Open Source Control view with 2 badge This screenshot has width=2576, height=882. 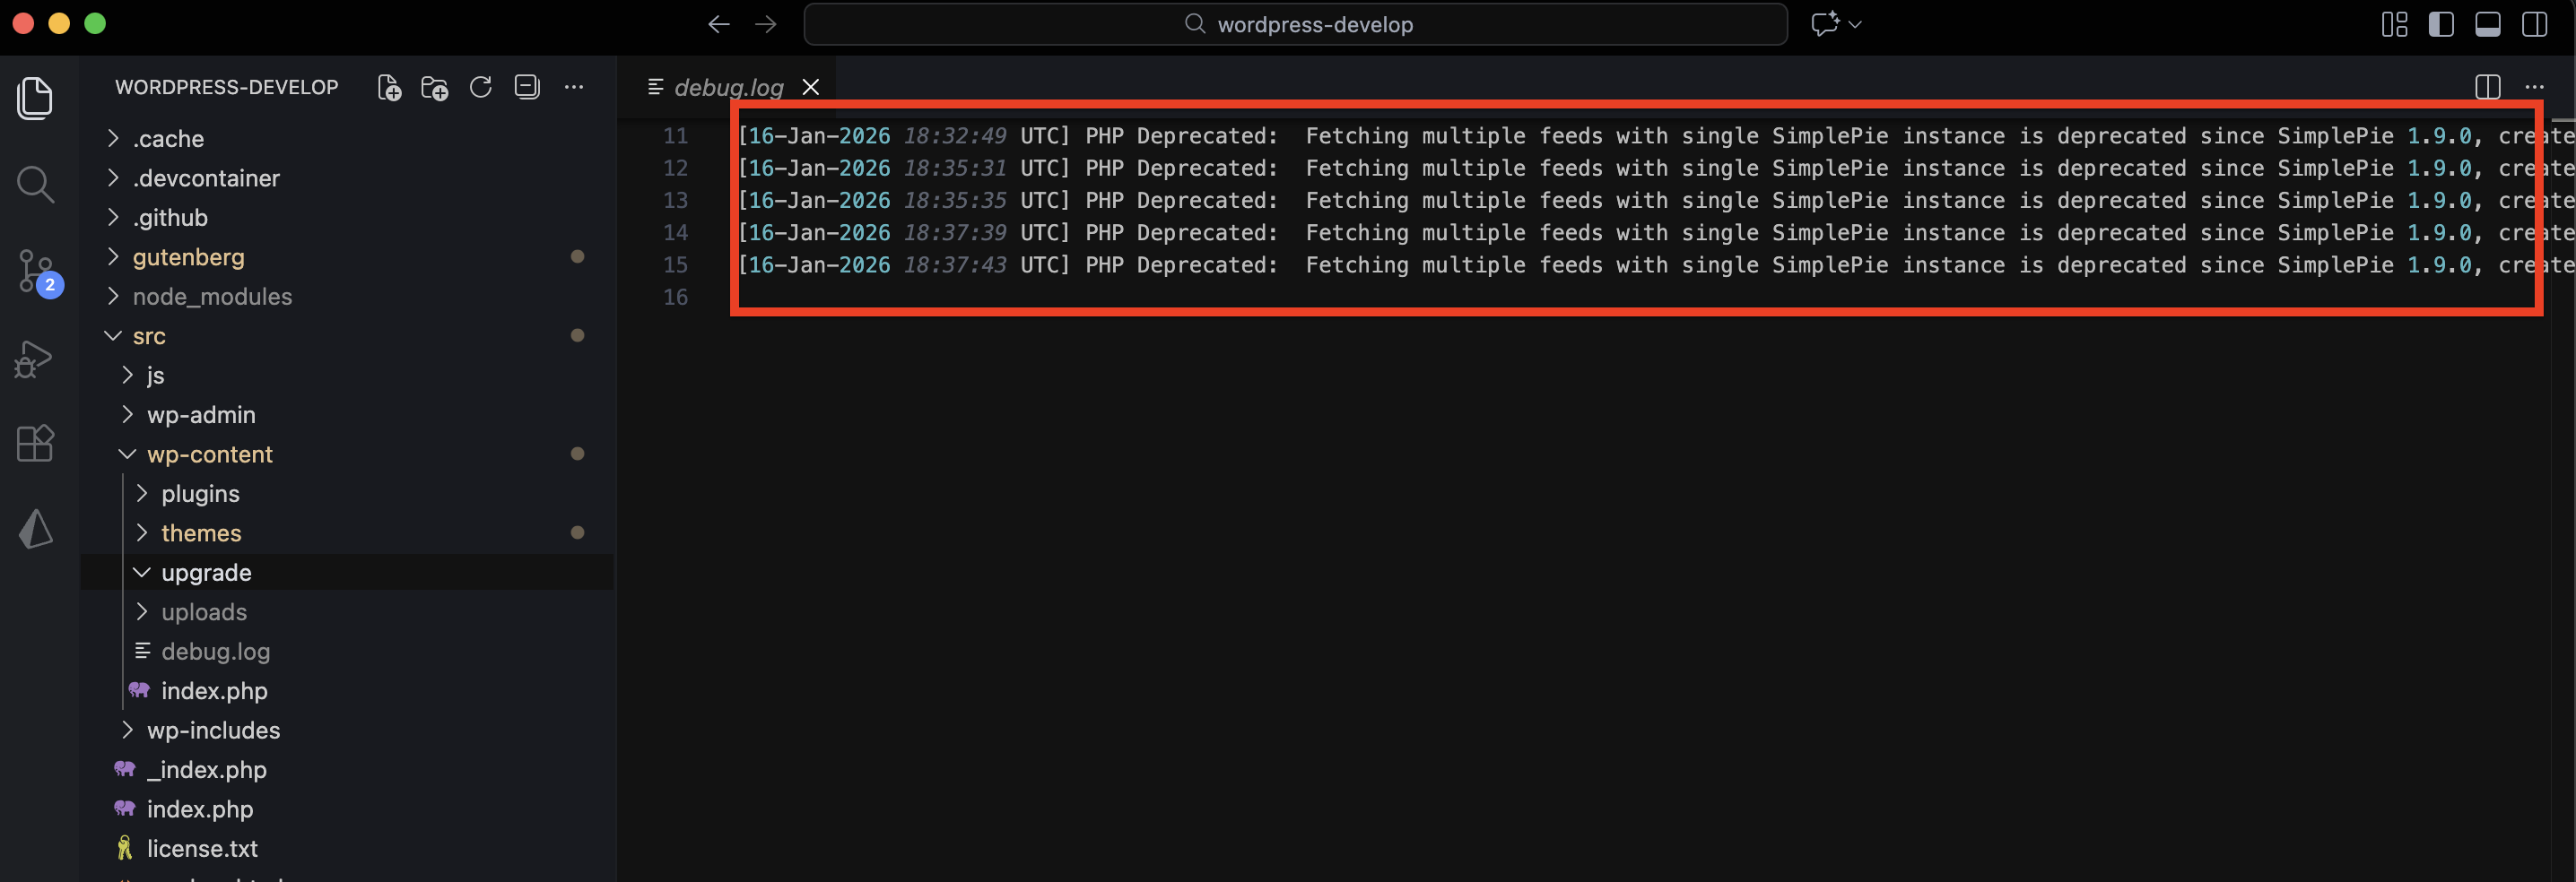[x=37, y=272]
